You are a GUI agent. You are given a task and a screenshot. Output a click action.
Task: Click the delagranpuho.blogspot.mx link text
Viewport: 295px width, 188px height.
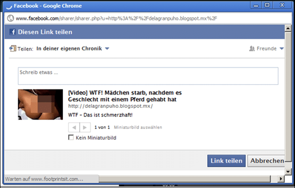pos(110,106)
